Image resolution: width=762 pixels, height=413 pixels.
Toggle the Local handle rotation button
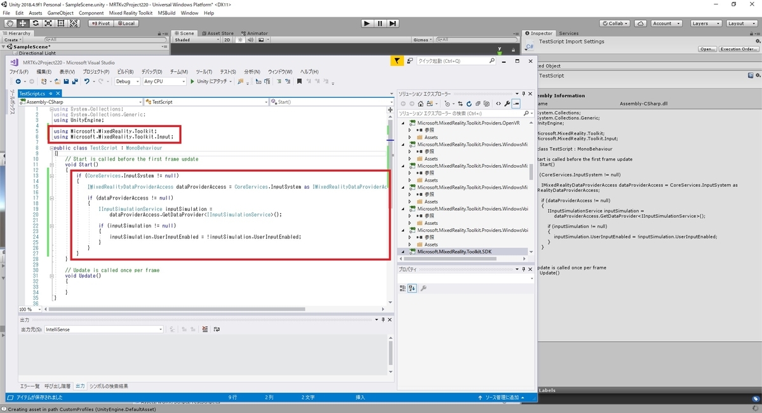[x=126, y=24]
